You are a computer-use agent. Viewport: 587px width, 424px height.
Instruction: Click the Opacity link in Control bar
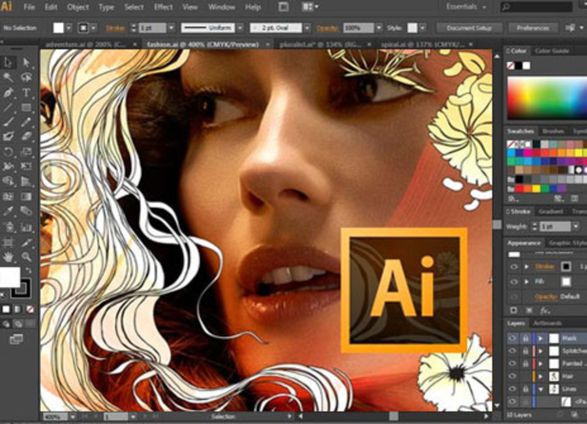[327, 28]
